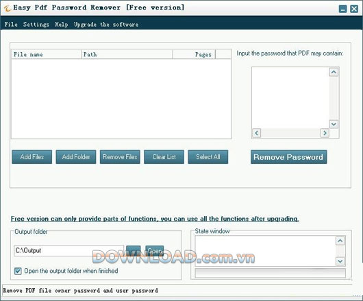Click the Clear List button

click(164, 157)
